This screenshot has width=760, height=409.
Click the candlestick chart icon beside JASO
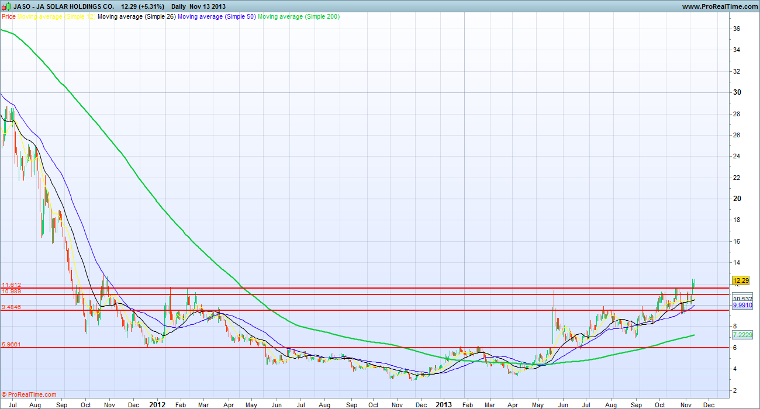pyautogui.click(x=6, y=6)
